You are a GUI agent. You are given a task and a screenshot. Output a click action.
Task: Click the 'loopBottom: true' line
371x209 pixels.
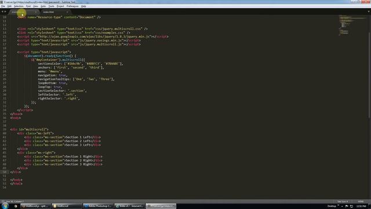point(53,83)
